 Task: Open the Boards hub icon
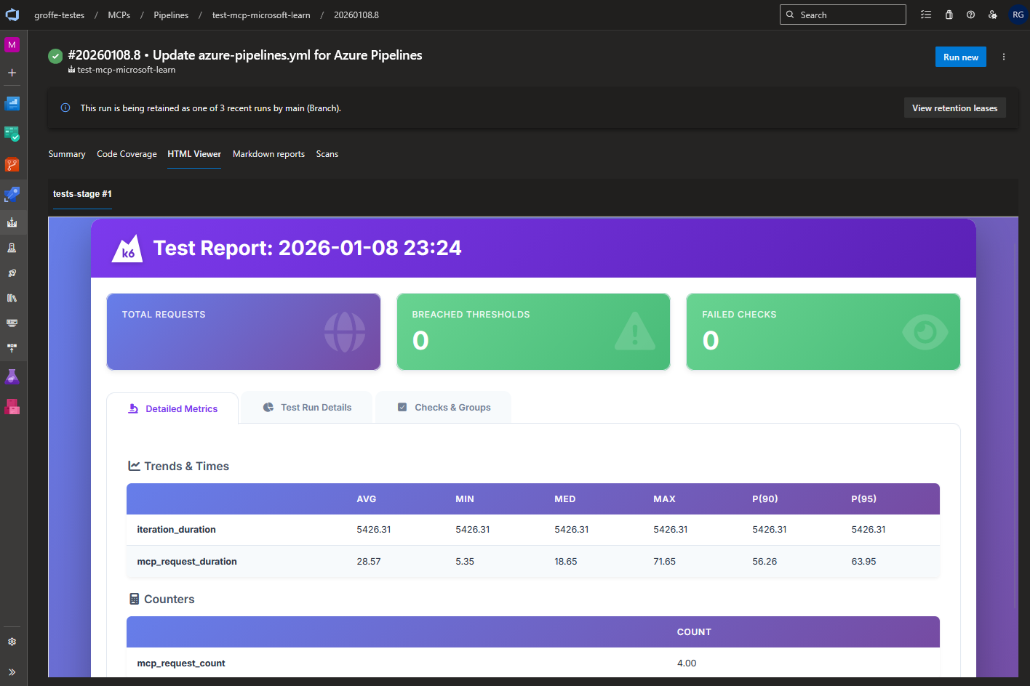12,134
